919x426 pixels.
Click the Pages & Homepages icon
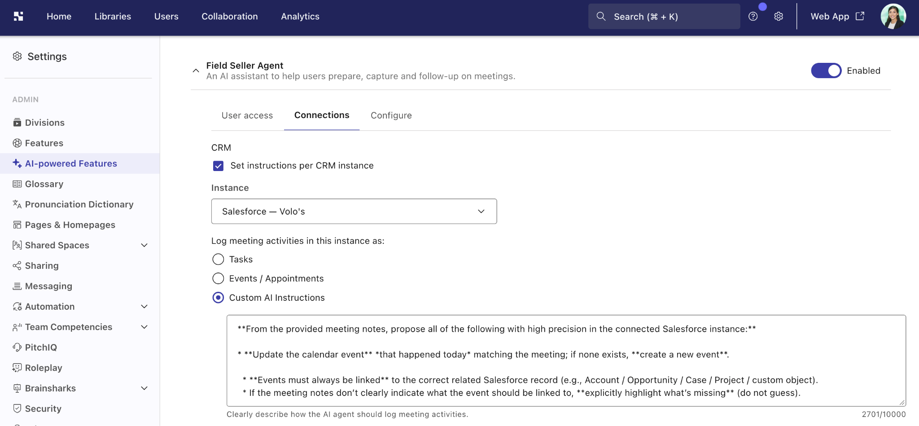pyautogui.click(x=17, y=224)
